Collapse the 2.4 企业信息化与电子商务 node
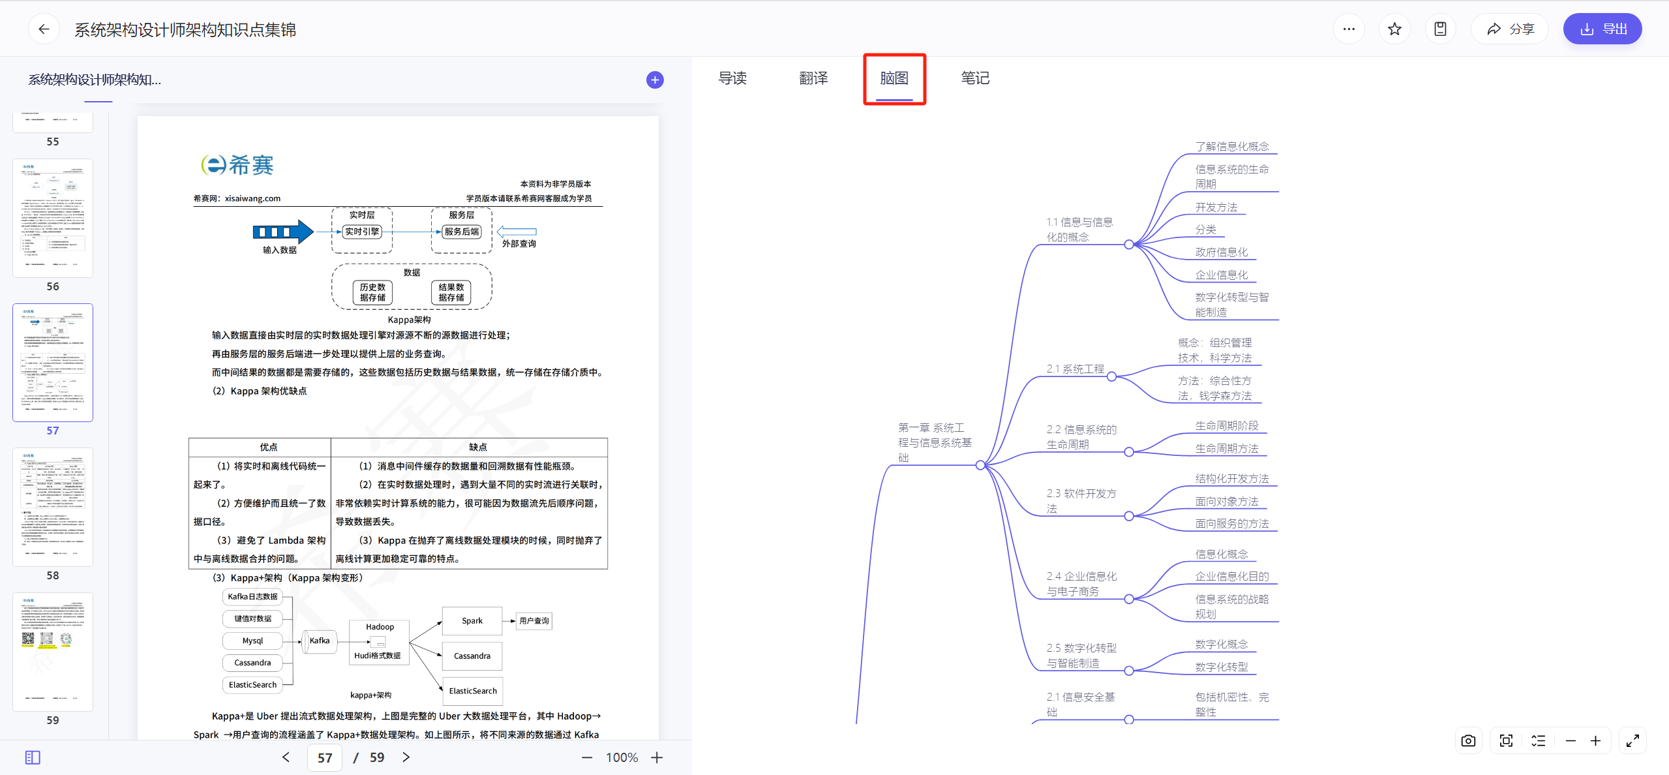Viewport: 1669px width, 775px height. [x=1129, y=599]
